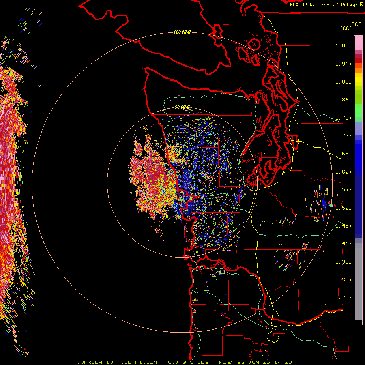Pick the dark red color bar segment
The width and height of the screenshot is (365, 365).
click(358, 61)
